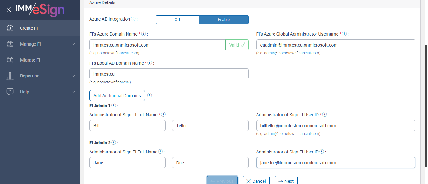
Task: Click the Add Additional Domains button
Action: click(x=117, y=96)
